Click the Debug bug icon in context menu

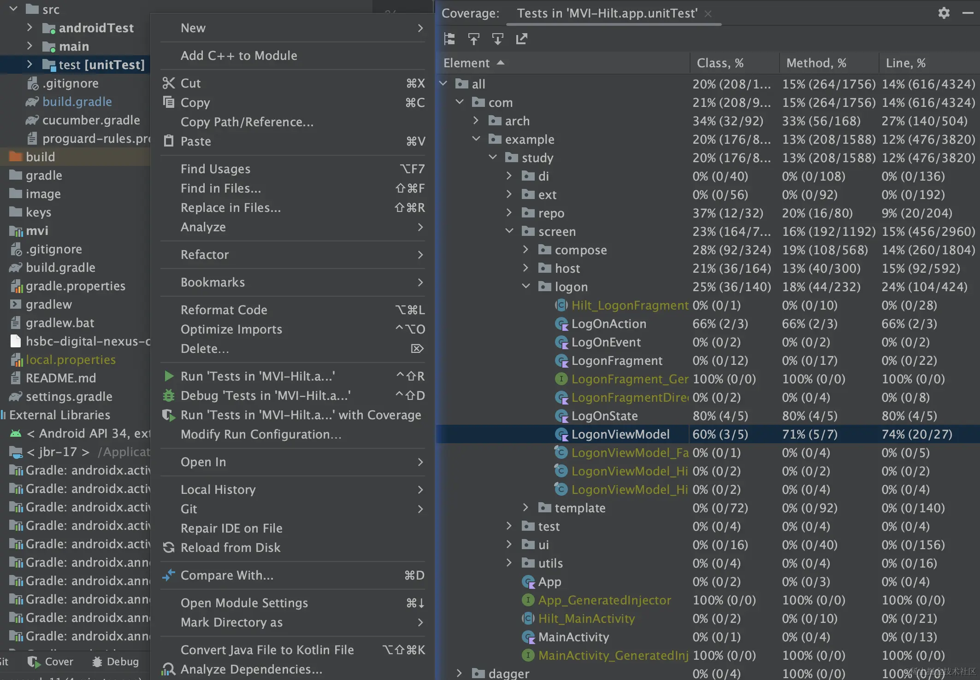click(x=169, y=395)
